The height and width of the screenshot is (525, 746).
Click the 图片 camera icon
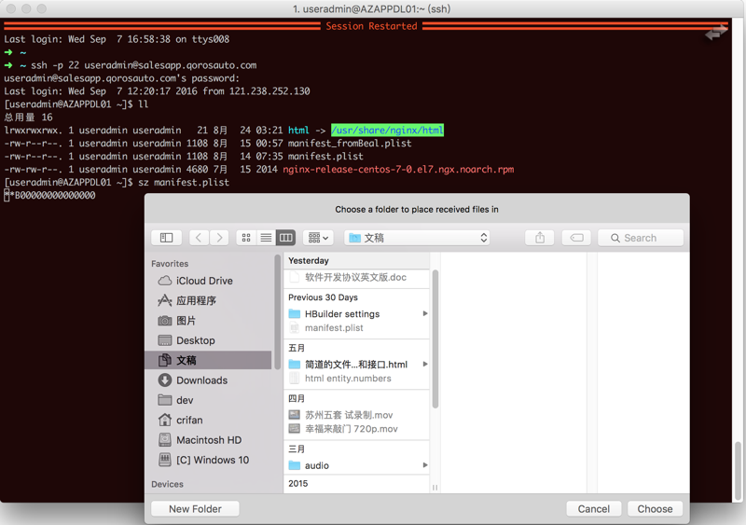point(165,321)
